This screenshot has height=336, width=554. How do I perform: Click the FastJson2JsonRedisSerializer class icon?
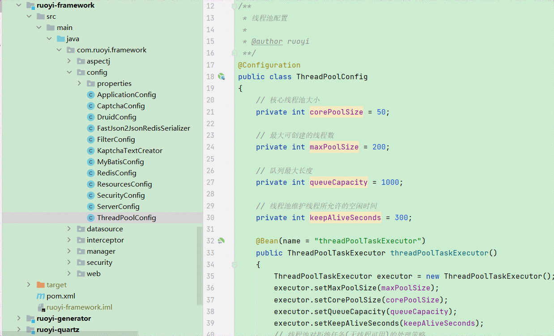click(91, 128)
